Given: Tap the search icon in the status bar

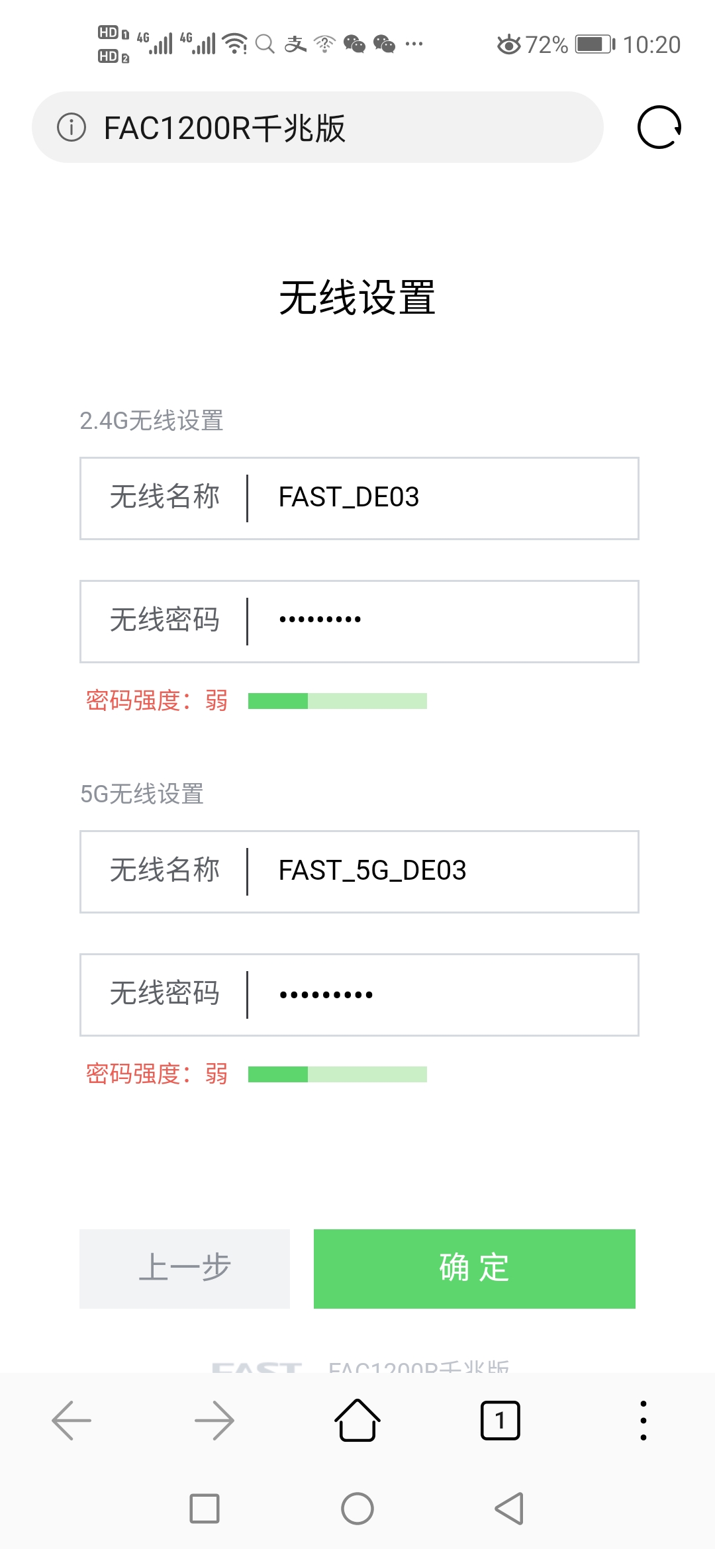Looking at the screenshot, I should coord(264,44).
